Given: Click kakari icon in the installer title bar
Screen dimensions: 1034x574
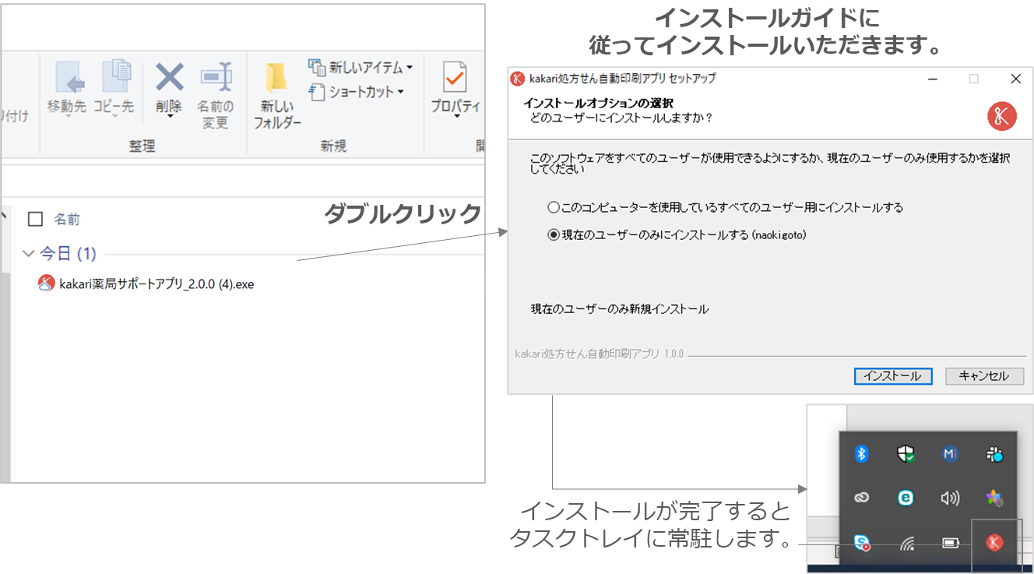Looking at the screenshot, I should pyautogui.click(x=517, y=79).
